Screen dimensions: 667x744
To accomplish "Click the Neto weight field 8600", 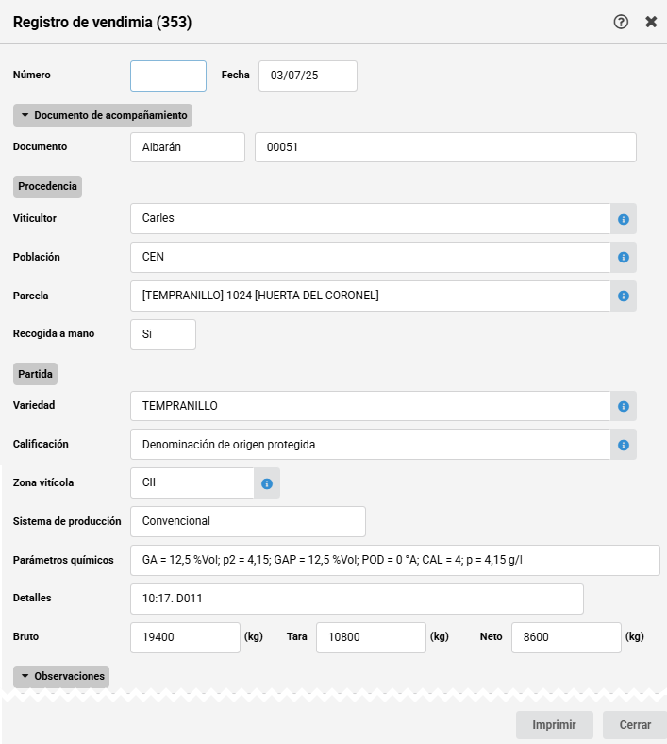I will coord(566,637).
